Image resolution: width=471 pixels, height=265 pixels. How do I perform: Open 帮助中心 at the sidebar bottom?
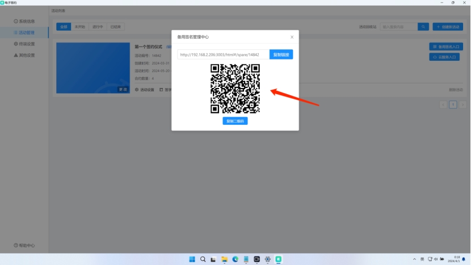pyautogui.click(x=24, y=246)
